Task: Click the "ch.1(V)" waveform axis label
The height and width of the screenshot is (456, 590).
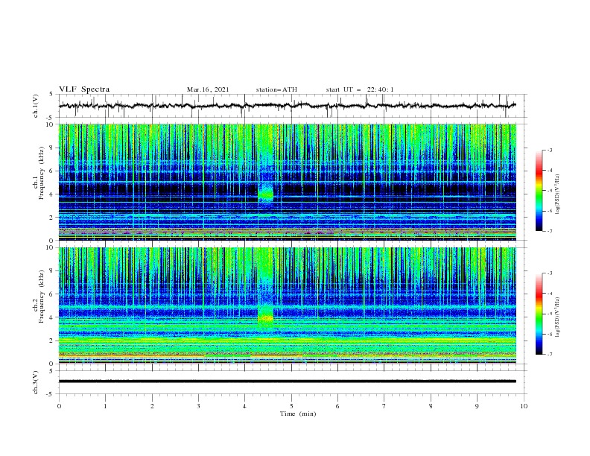Action: 36,106
